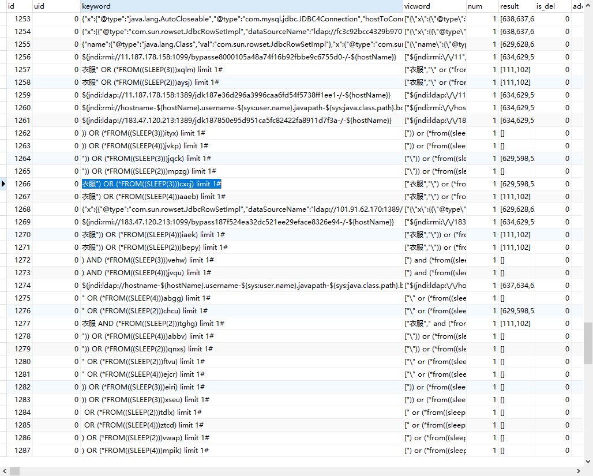The image size is (593, 476).
Task: Click the vertical scrollbar thumb
Action: point(588,343)
